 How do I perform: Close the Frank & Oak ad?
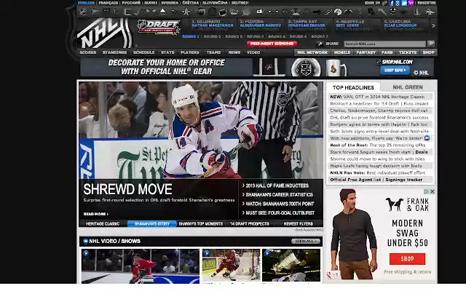click(433, 191)
